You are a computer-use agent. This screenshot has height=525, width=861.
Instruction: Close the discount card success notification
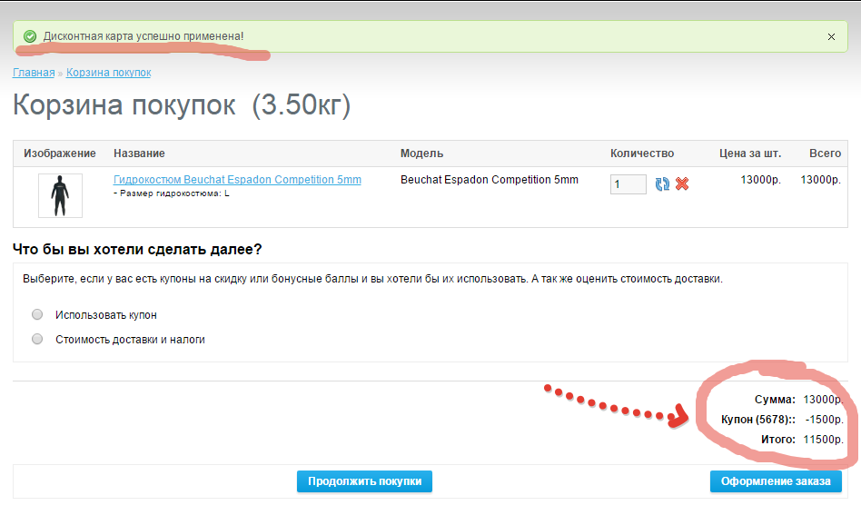831,37
